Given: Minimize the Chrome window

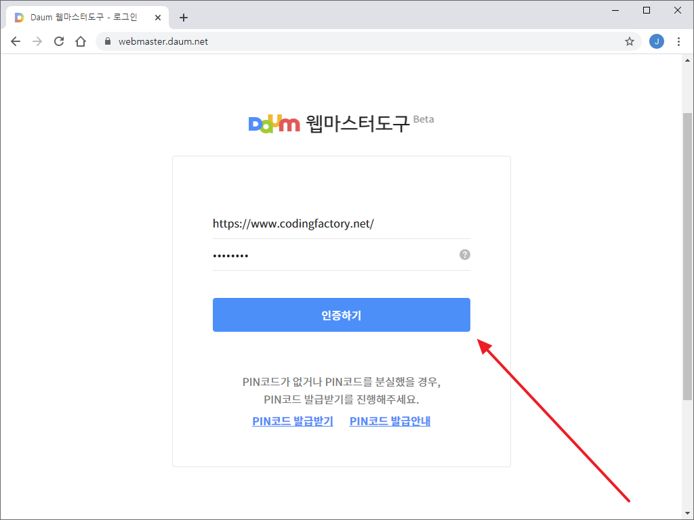Looking at the screenshot, I should pyautogui.click(x=615, y=10).
